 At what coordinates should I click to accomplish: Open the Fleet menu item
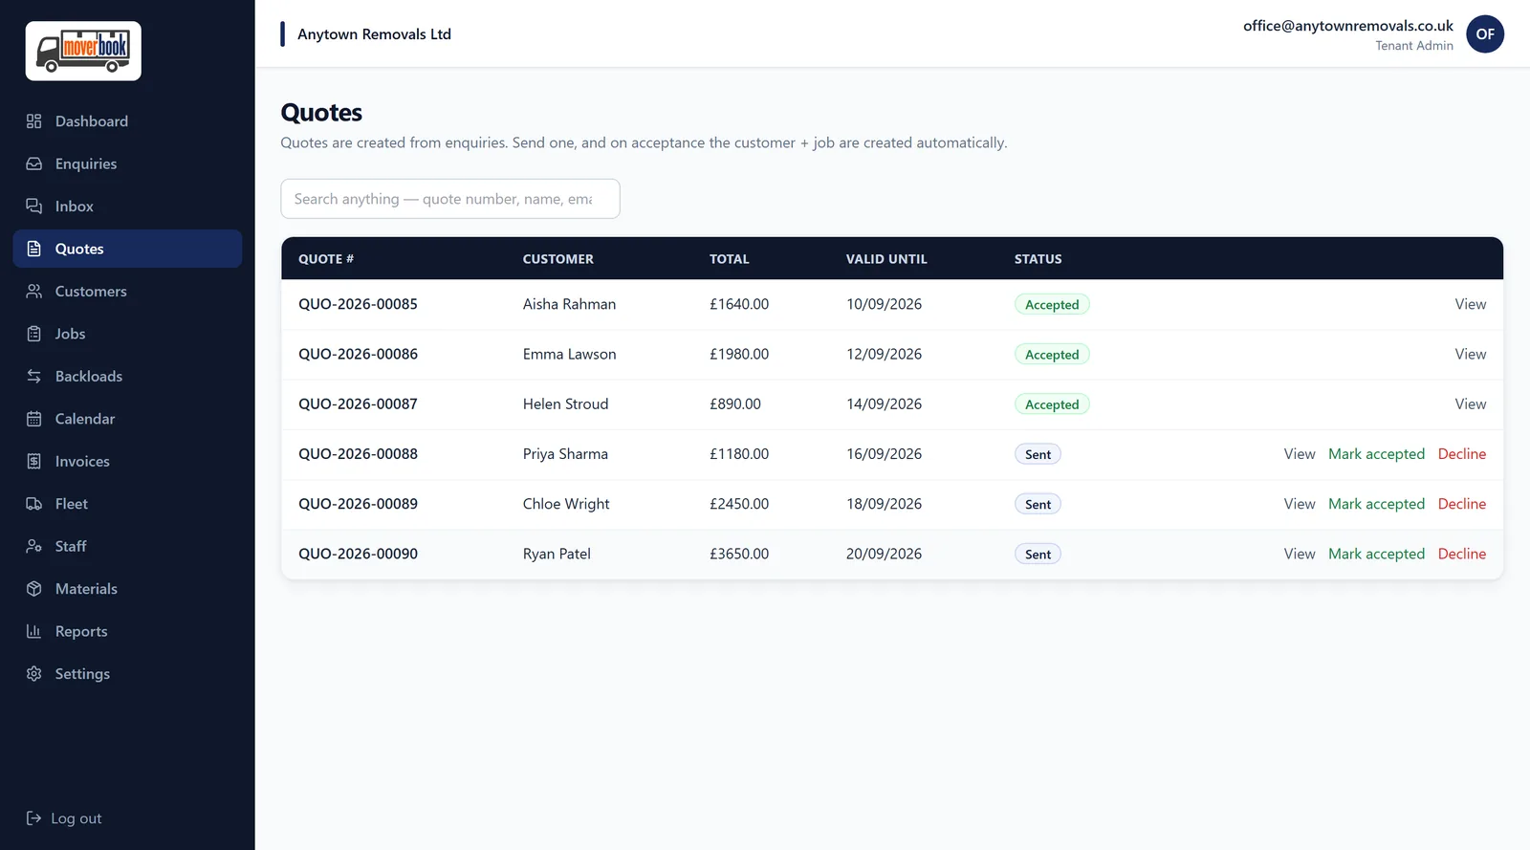pyautogui.click(x=127, y=504)
